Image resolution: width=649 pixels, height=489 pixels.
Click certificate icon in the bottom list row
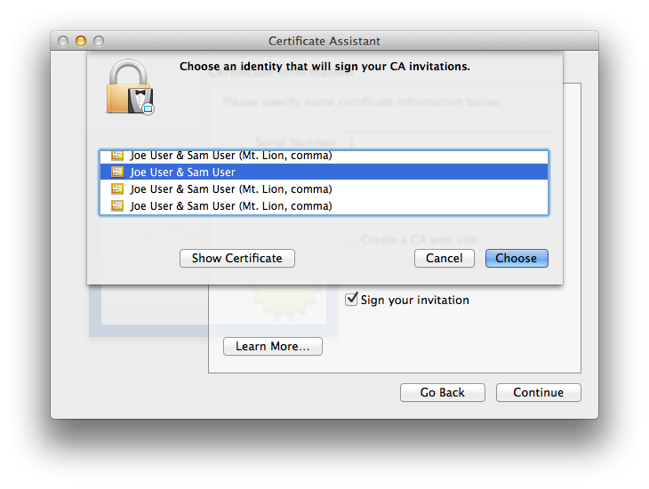tap(117, 206)
